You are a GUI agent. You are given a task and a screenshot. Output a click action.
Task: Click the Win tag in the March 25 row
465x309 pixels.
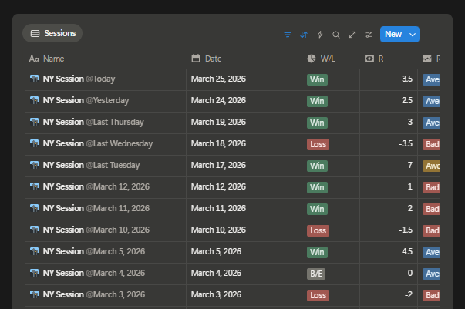point(317,79)
